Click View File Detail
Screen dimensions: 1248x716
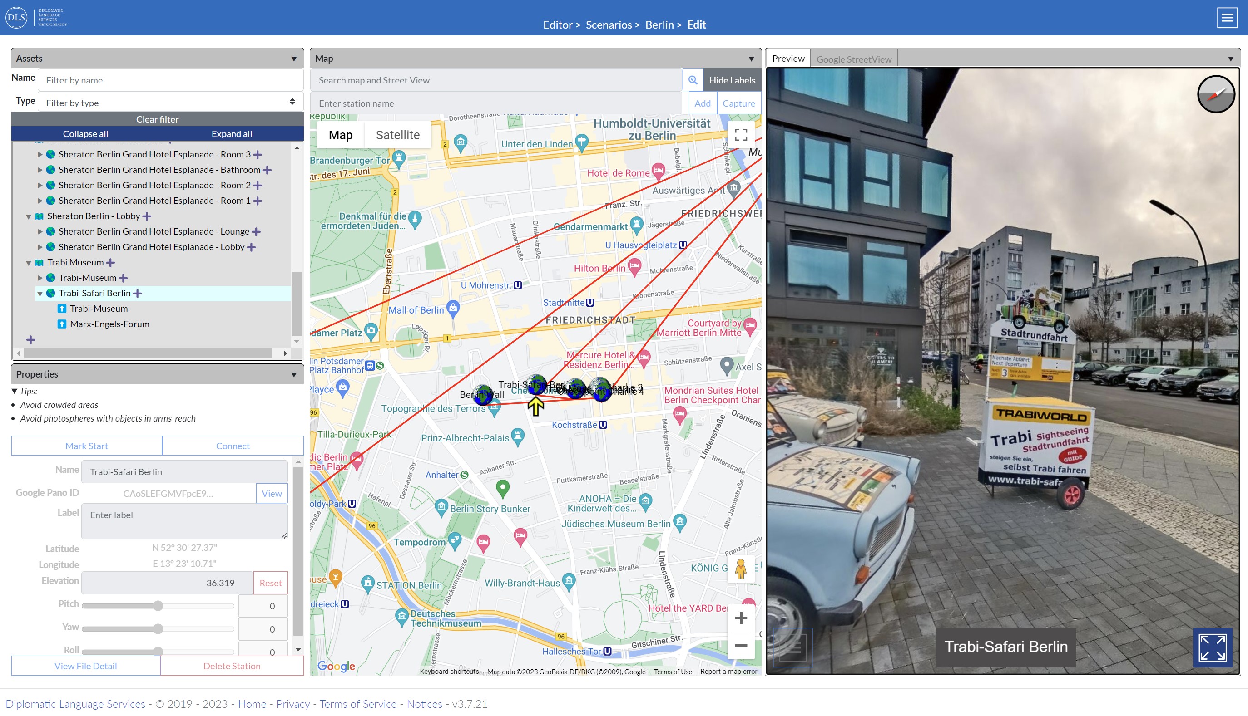pos(86,666)
